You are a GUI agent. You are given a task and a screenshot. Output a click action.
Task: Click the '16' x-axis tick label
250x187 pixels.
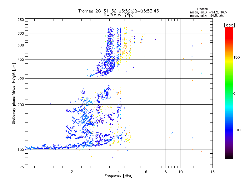[212, 172]
